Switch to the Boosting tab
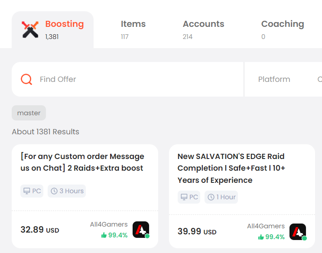The height and width of the screenshot is (253, 322). pyautogui.click(x=52, y=30)
